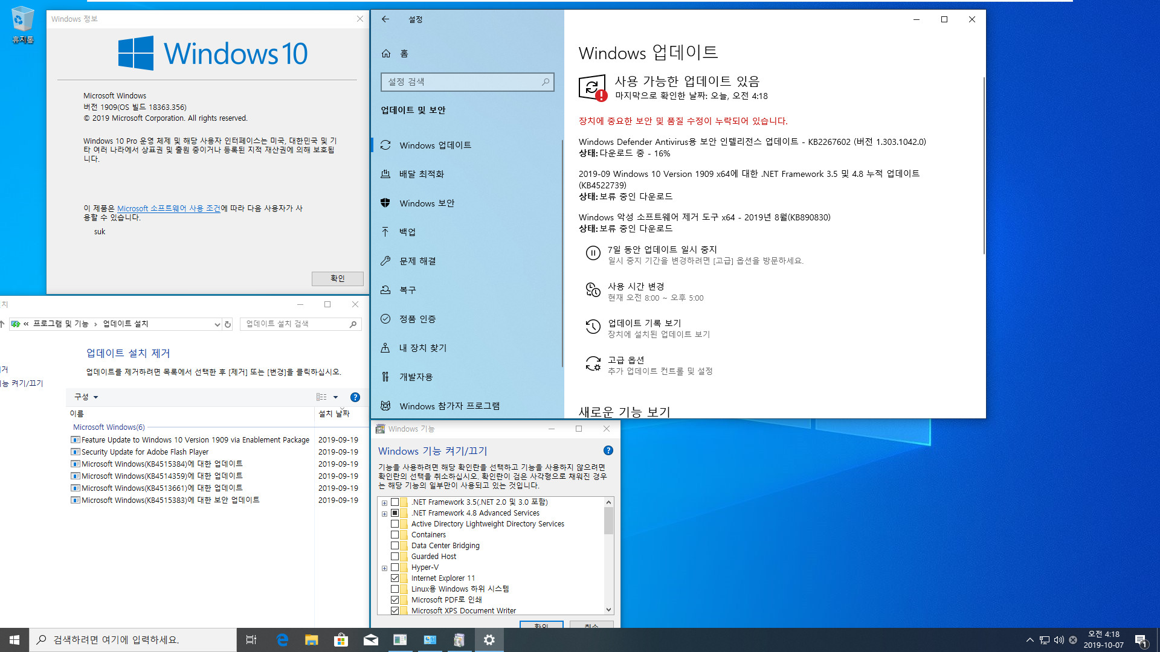Click help icon in Windows 기능 dialog

point(608,450)
